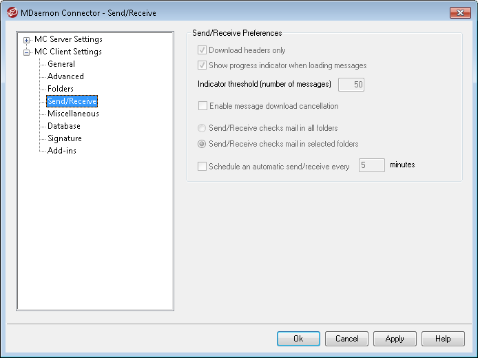478x358 pixels.
Task: Enable Schedule an automatic send/receive checkbox
Action: click(202, 166)
